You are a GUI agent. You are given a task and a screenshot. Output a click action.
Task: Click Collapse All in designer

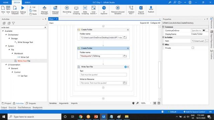[155, 23]
